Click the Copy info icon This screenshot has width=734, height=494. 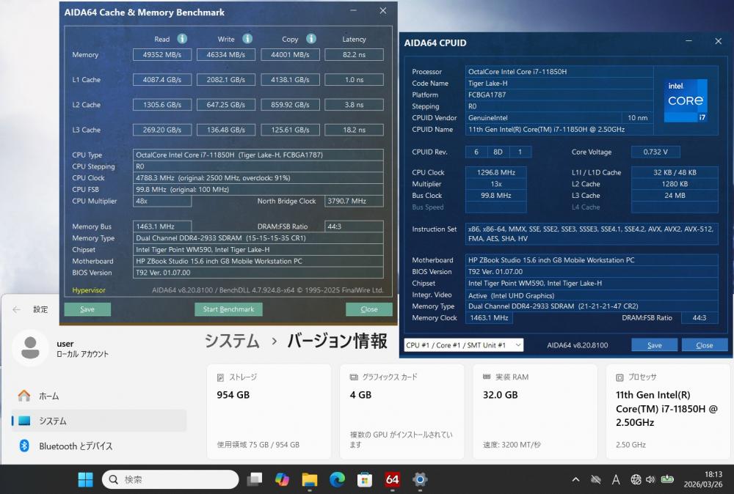tap(311, 39)
